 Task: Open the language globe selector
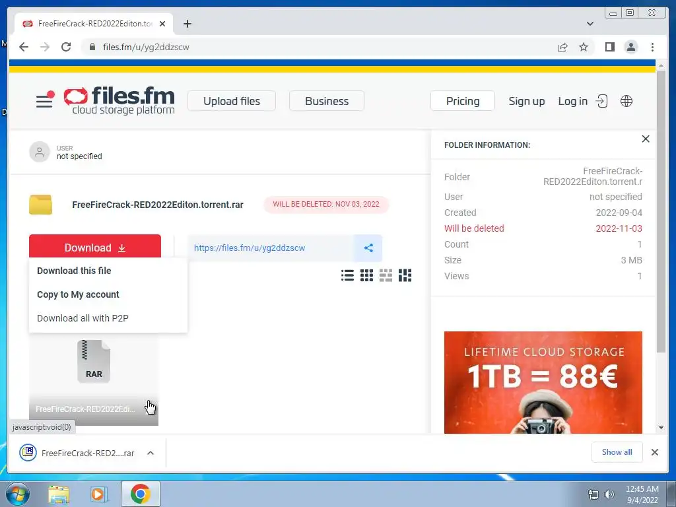626,101
